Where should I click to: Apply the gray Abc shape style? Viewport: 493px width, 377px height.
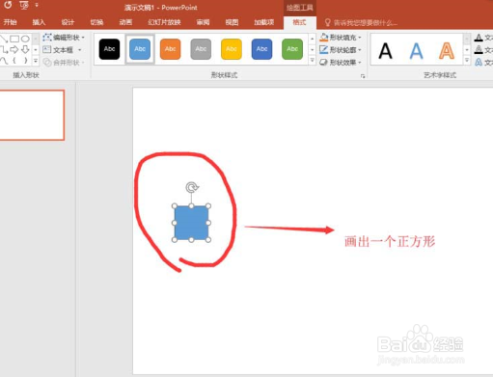[x=201, y=49]
